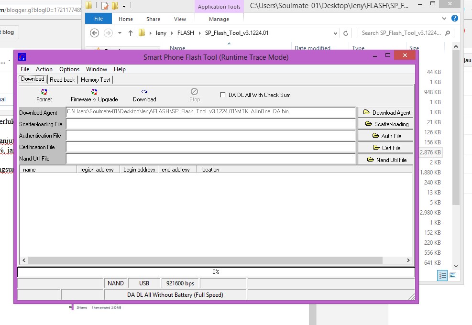Click Explorer Forward navigation arrow
The height and width of the screenshot is (325, 472).
tap(108, 33)
